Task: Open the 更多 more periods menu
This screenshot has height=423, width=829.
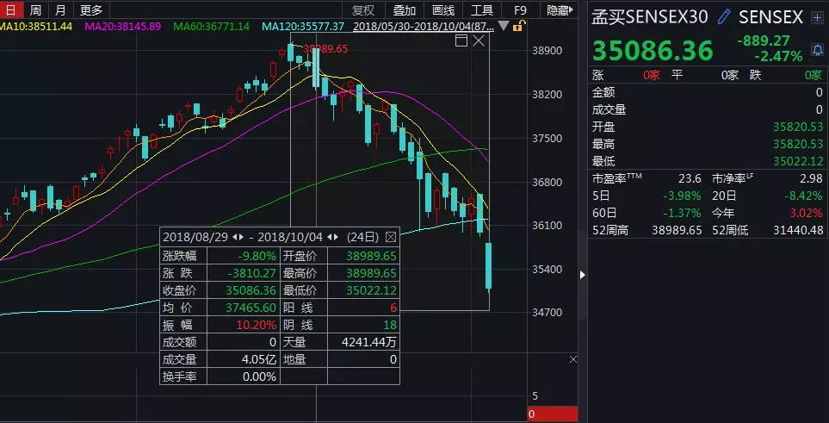Action: [91, 9]
